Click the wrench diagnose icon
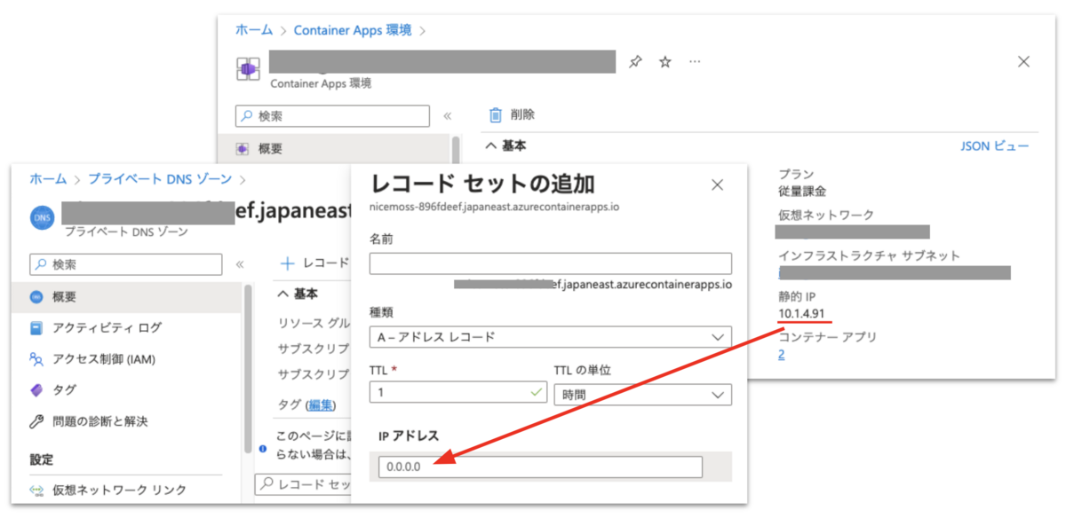 point(36,420)
